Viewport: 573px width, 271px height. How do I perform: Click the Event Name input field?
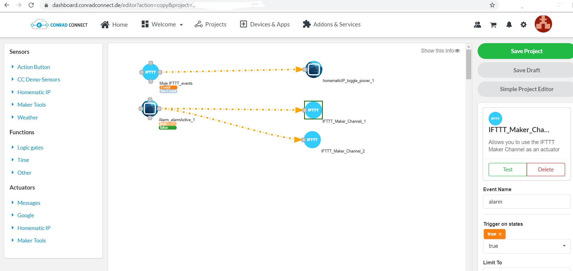(x=527, y=202)
